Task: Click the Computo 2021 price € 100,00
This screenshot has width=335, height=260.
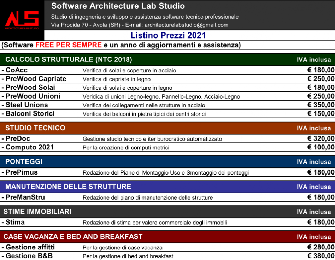Action: coord(321,147)
